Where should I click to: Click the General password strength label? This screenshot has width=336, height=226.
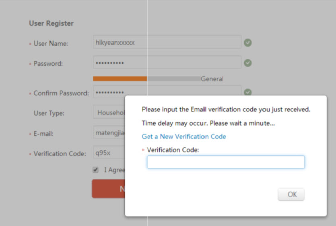[212, 79]
